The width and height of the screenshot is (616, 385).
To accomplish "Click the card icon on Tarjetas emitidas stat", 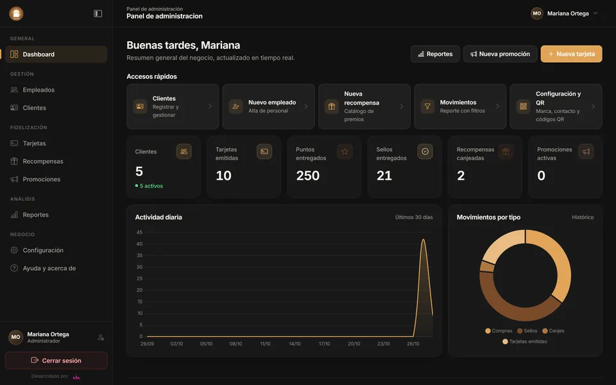I will 264,151.
